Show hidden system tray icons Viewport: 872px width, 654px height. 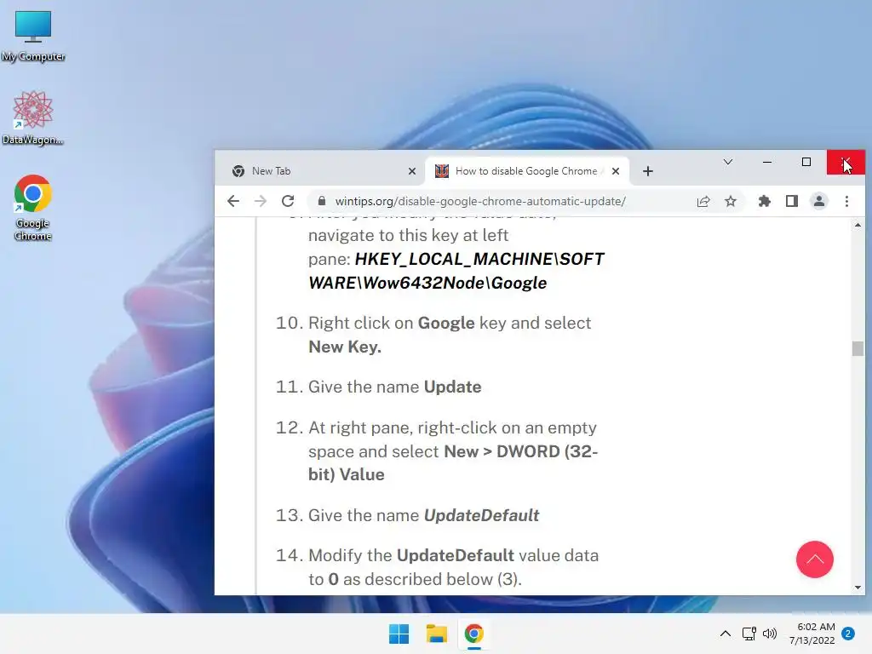pyautogui.click(x=726, y=634)
